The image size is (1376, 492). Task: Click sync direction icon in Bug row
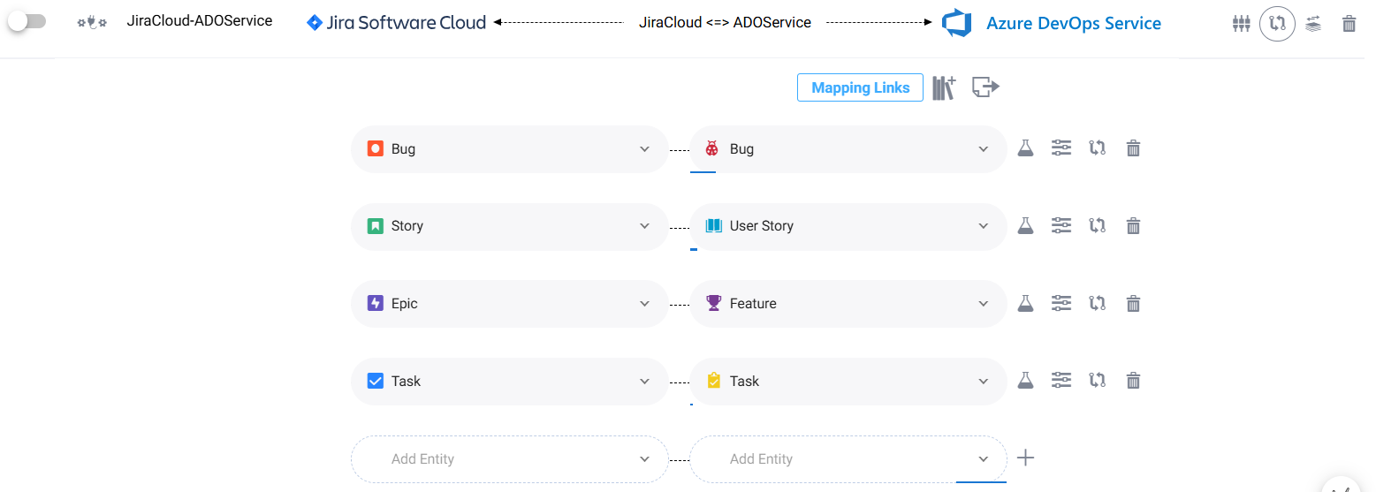pyautogui.click(x=1098, y=148)
